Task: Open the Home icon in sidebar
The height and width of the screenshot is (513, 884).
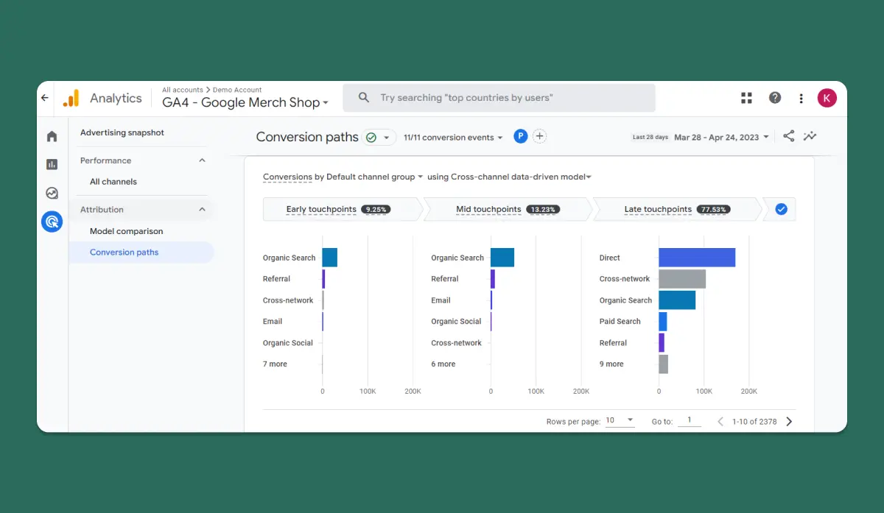Action: coord(52,136)
